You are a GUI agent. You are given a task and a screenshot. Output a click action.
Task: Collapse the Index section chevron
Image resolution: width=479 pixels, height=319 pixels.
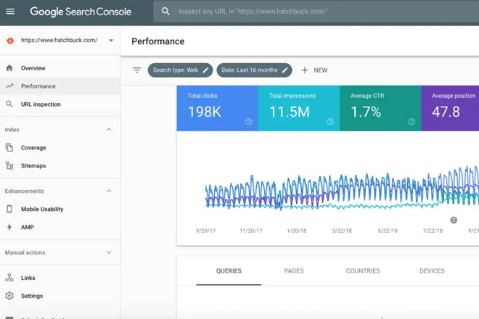click(109, 130)
